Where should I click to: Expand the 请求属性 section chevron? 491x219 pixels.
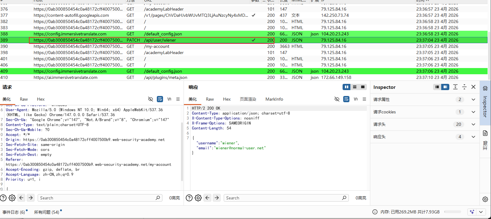tap(473, 99)
